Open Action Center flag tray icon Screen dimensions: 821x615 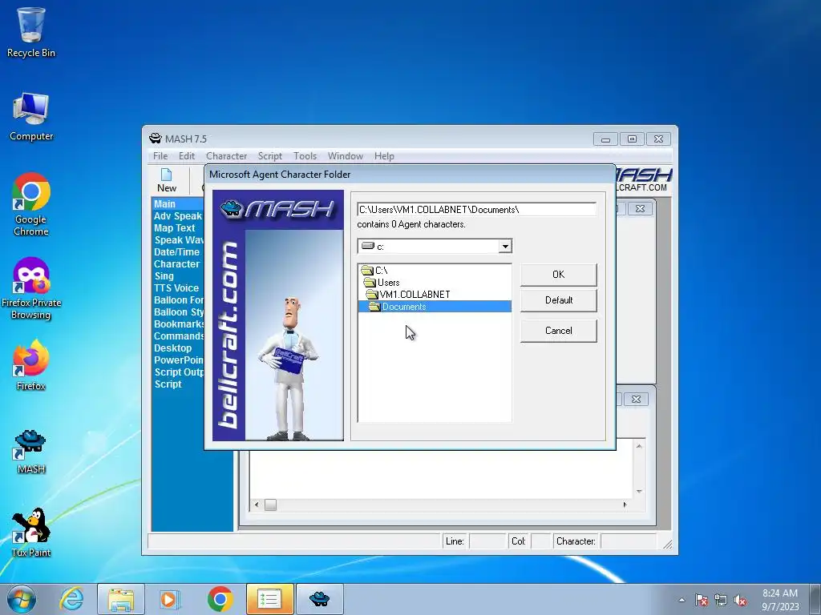702,600
